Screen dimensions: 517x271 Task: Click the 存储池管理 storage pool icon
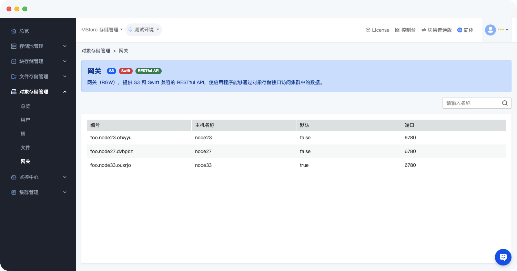[x=14, y=46]
